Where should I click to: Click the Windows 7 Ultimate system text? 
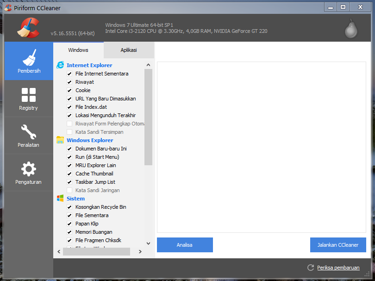click(x=139, y=25)
